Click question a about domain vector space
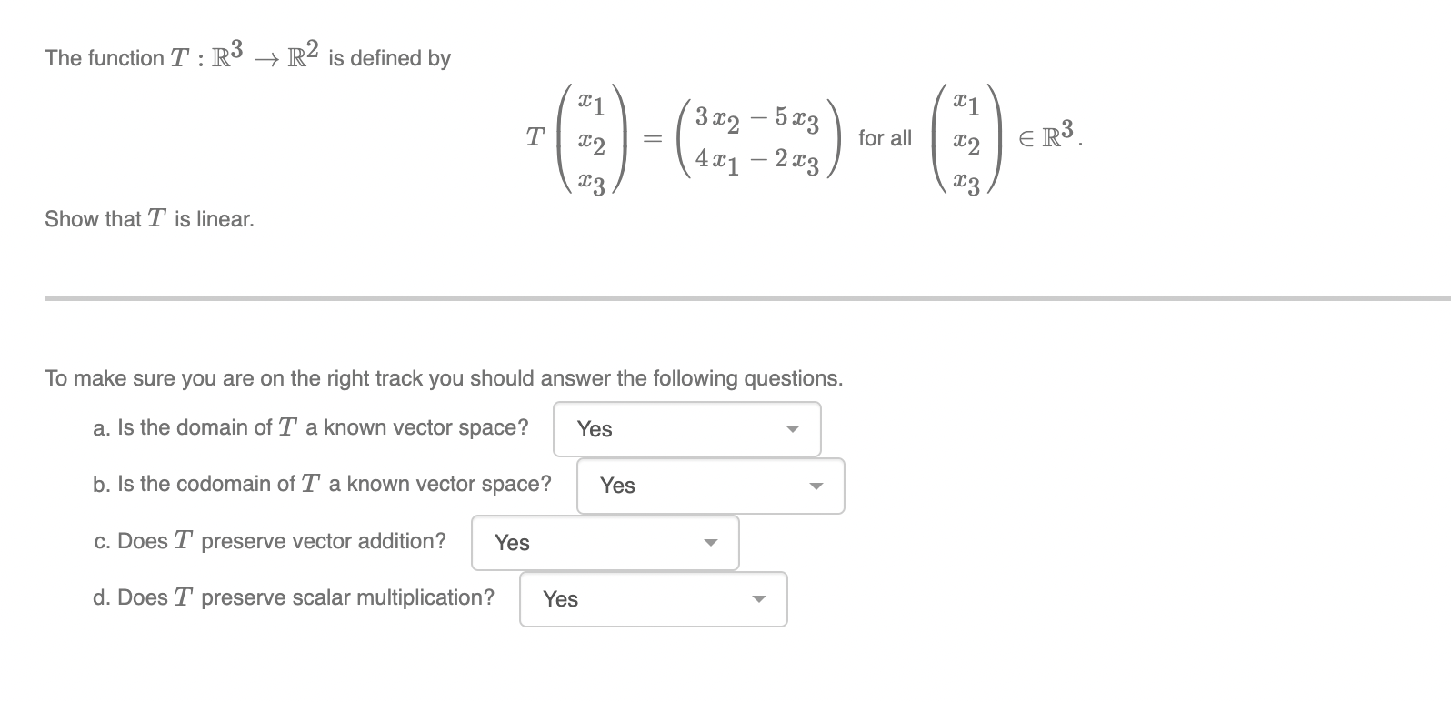 click(x=312, y=426)
